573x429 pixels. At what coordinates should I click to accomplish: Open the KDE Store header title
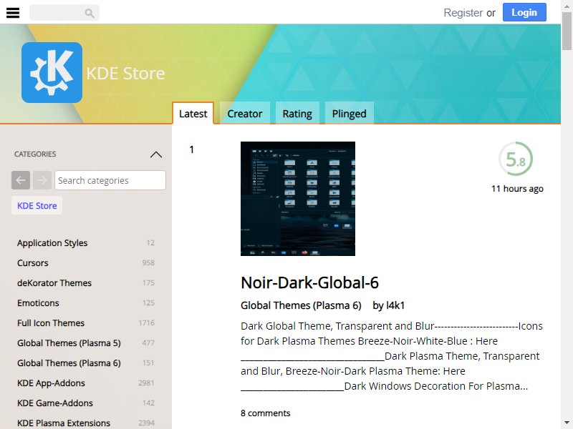point(126,74)
